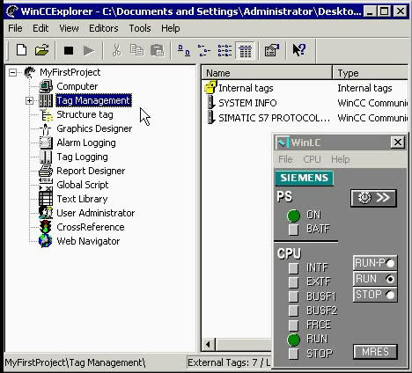Switch to Large Icons view
This screenshot has height=373, width=412.
coord(184,50)
